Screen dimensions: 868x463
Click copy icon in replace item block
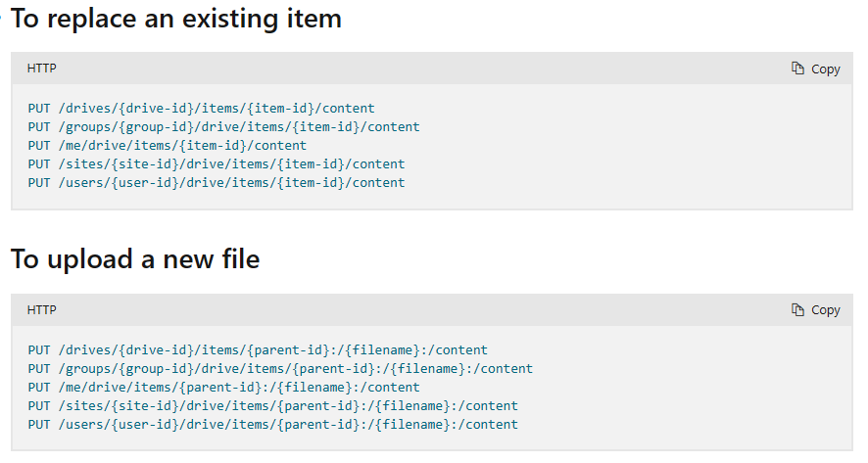[797, 69]
